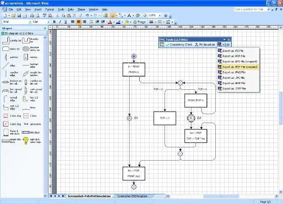Click the Help icon beside the zoom box
Image resolution: width=283 pixels, height=204 pixels.
(166, 16)
